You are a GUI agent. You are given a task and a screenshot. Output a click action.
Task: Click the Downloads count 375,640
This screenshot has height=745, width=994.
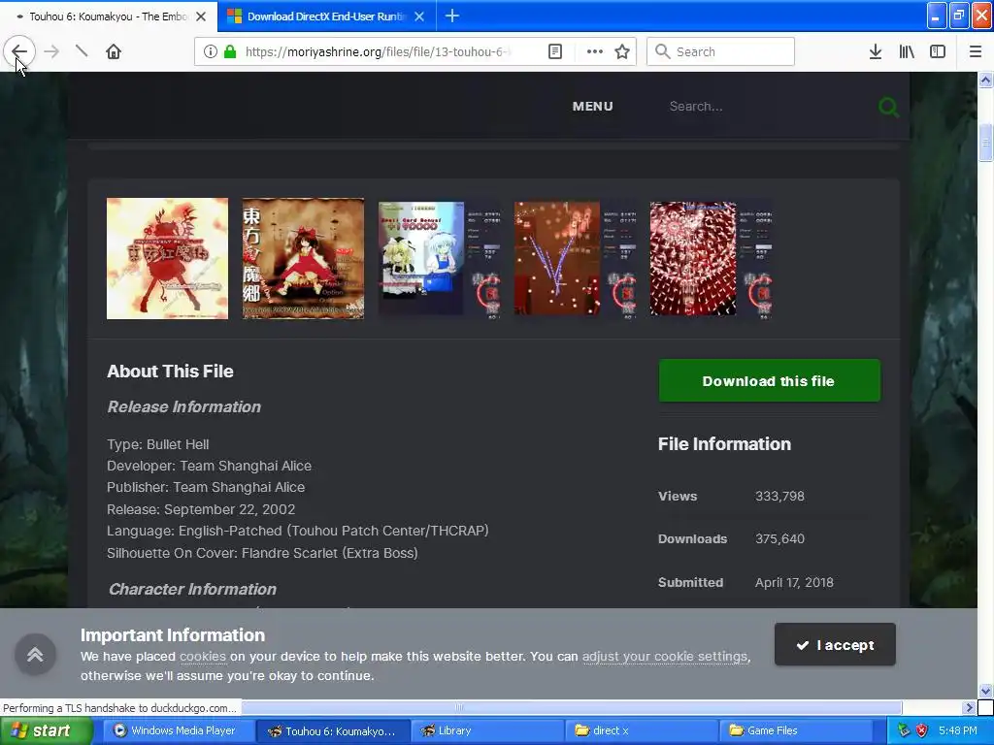[779, 539]
